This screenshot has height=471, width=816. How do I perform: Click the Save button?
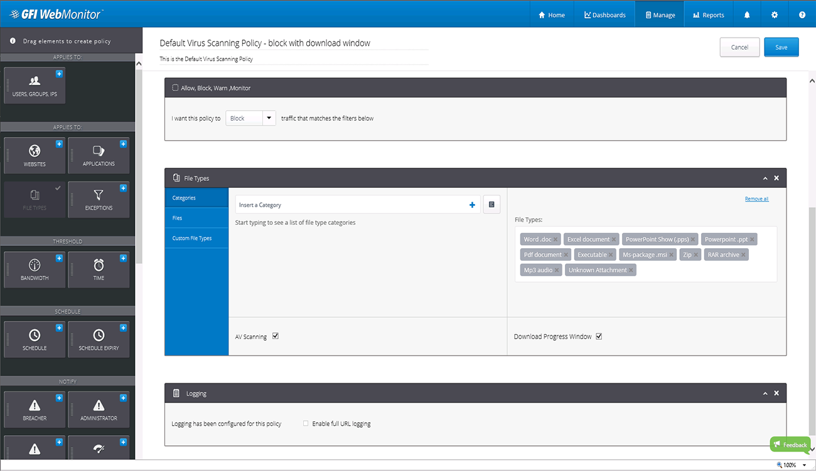781,47
